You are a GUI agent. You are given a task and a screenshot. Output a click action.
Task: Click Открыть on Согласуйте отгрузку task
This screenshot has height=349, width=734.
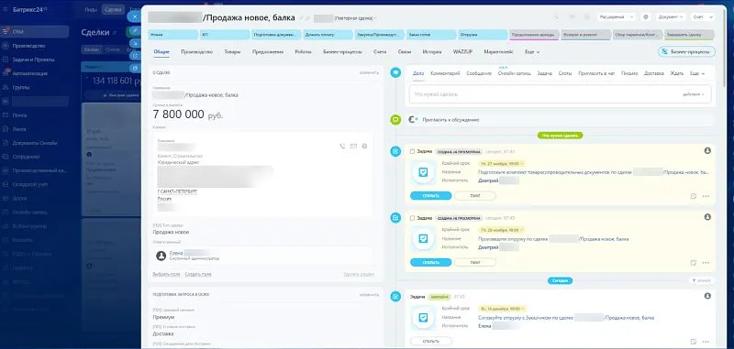tap(430, 341)
